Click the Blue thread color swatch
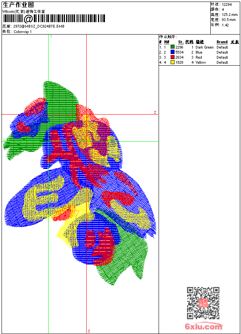The width and height of the screenshot is (241, 334). point(173,52)
